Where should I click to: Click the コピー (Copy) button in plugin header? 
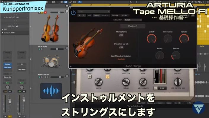coord(96,15)
